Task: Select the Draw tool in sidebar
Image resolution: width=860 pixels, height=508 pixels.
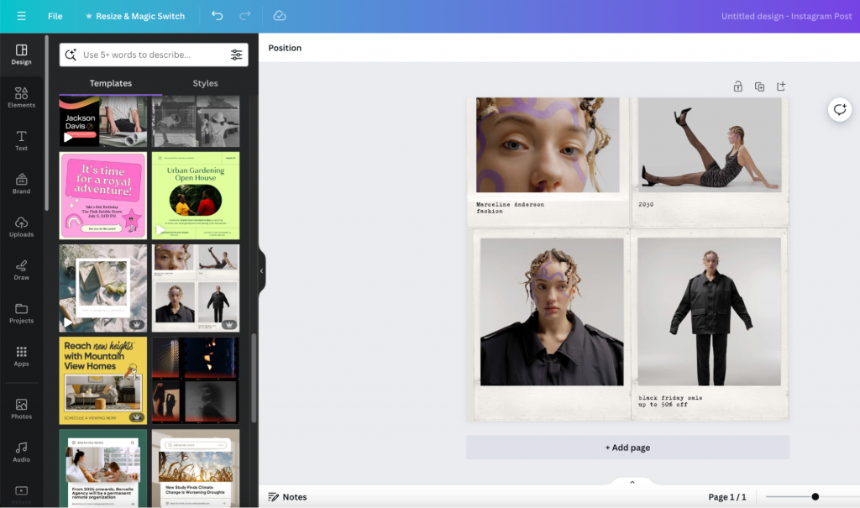Action: 21,270
